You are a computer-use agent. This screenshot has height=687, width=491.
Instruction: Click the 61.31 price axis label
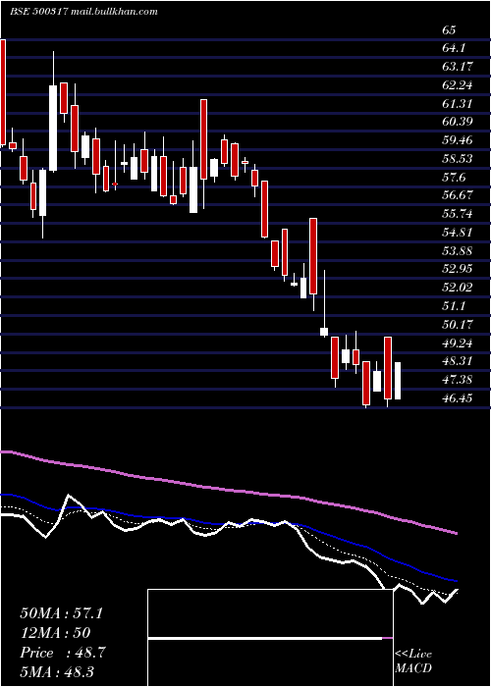pos(457,104)
